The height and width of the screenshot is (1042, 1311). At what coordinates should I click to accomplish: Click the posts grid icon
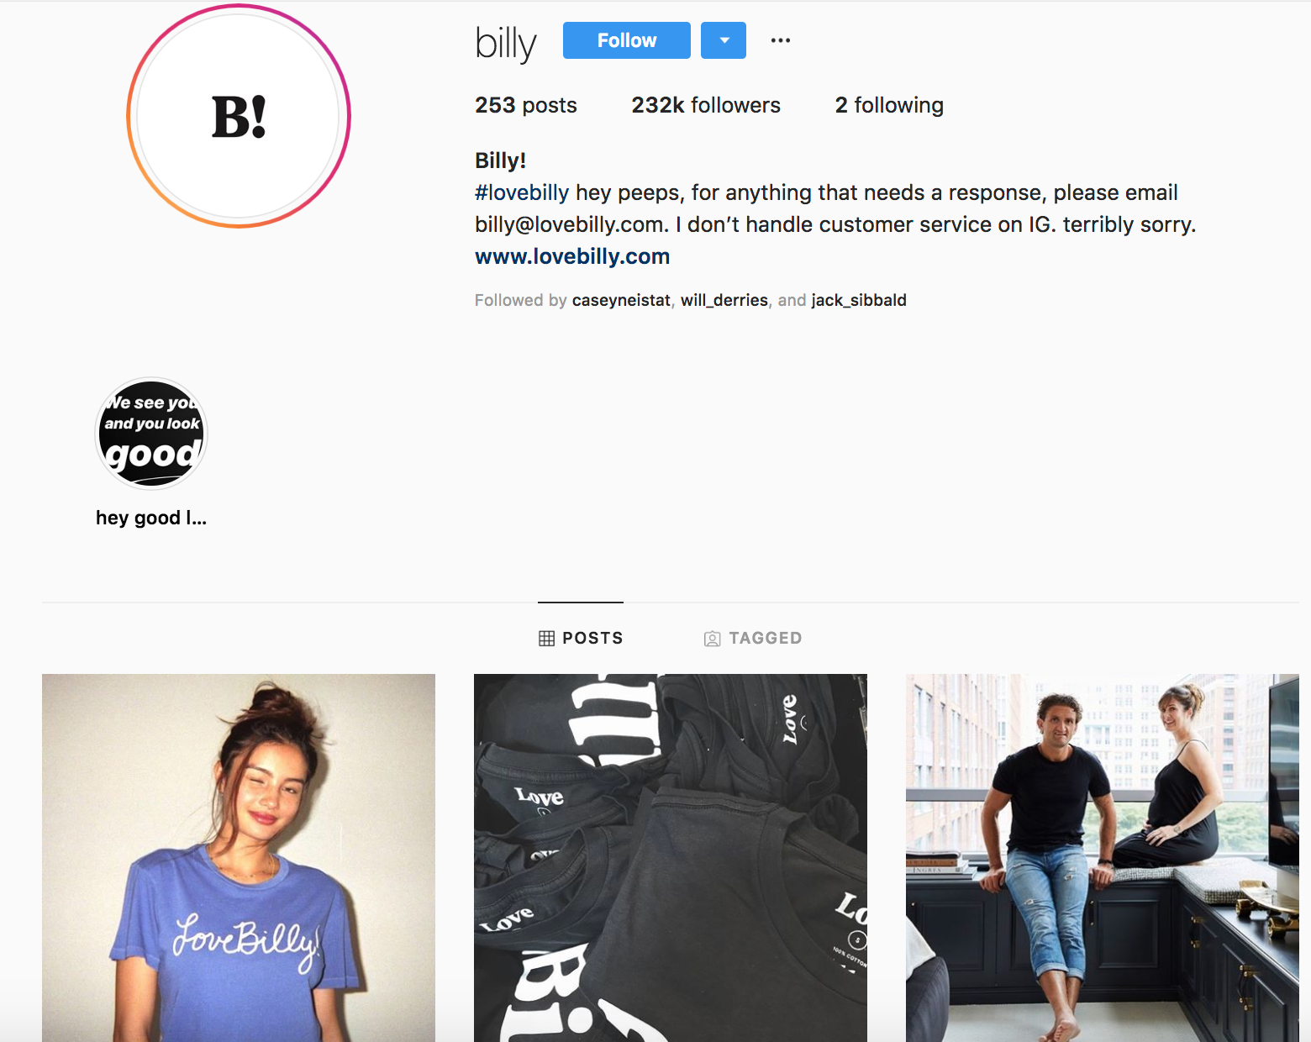tap(546, 639)
